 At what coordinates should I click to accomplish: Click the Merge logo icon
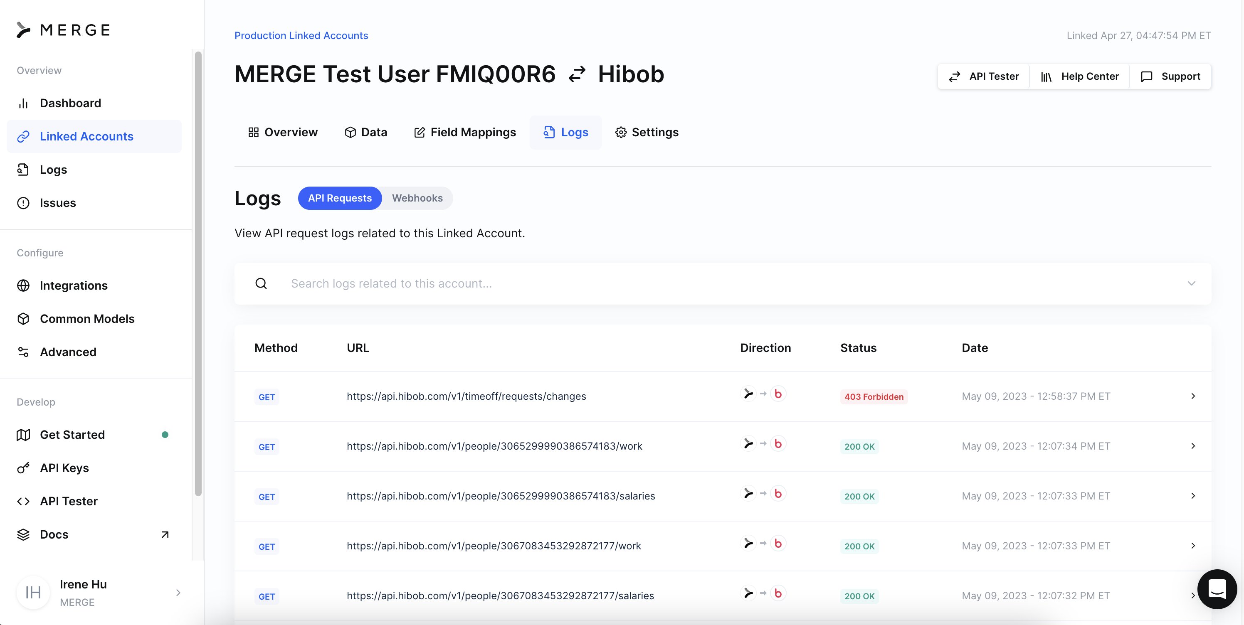click(x=23, y=30)
